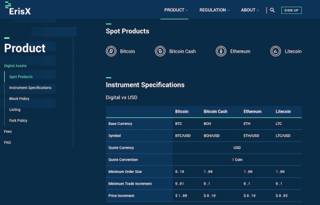Click the large Product page title
This screenshot has height=205, width=320.
pos(24,48)
